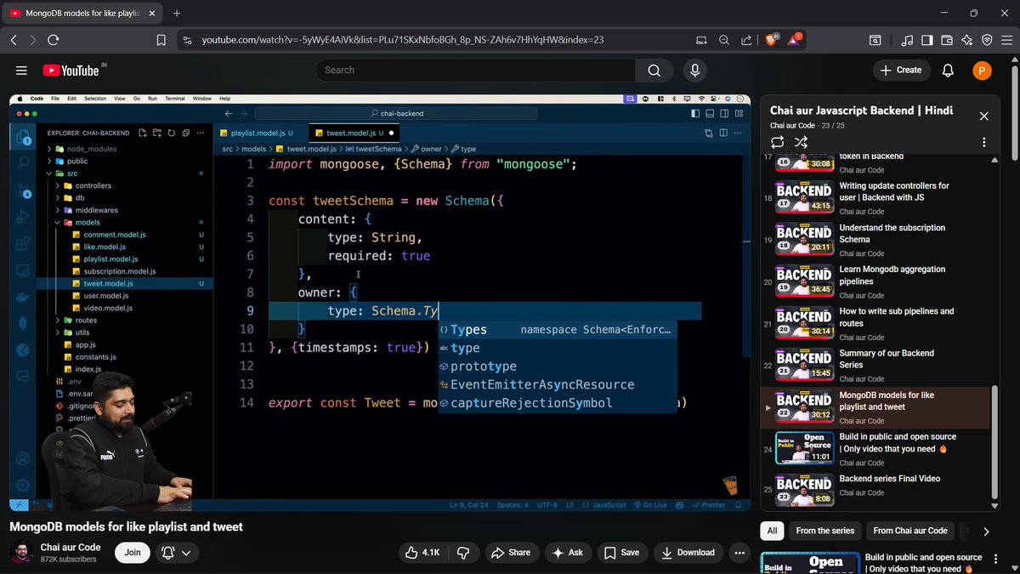
Task: Click the share arrow icon in address bar
Action: (x=746, y=40)
